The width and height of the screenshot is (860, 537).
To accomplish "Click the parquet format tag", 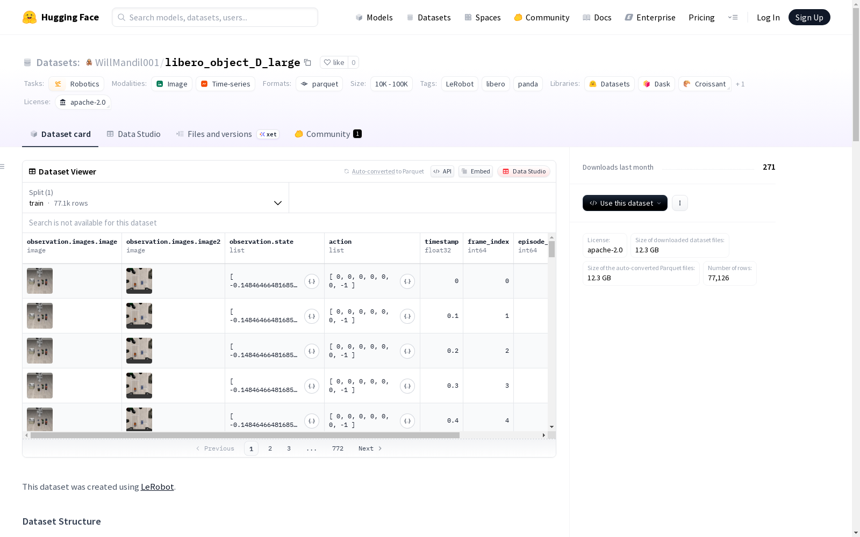I will pyautogui.click(x=319, y=84).
